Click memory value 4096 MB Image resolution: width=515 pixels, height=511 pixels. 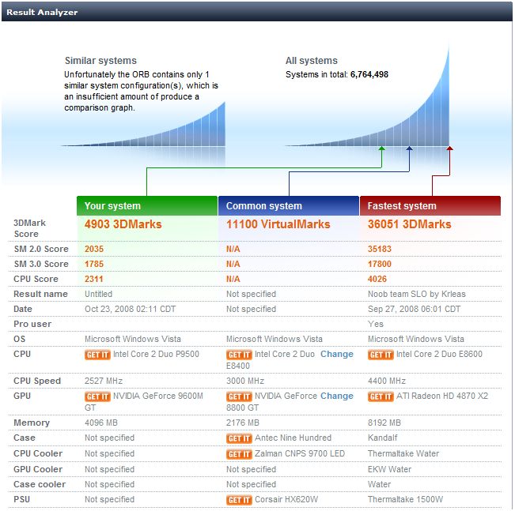[x=100, y=423]
